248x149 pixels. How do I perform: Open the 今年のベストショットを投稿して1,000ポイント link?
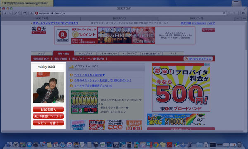point(103,80)
